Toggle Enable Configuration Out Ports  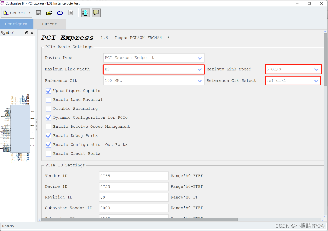tap(48, 145)
